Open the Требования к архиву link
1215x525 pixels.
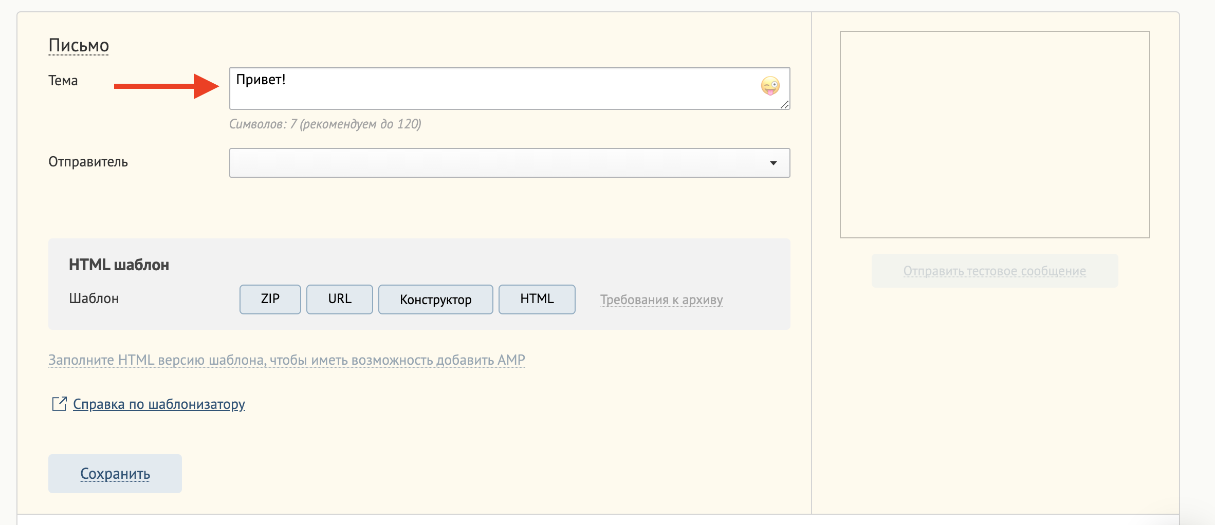coord(661,299)
